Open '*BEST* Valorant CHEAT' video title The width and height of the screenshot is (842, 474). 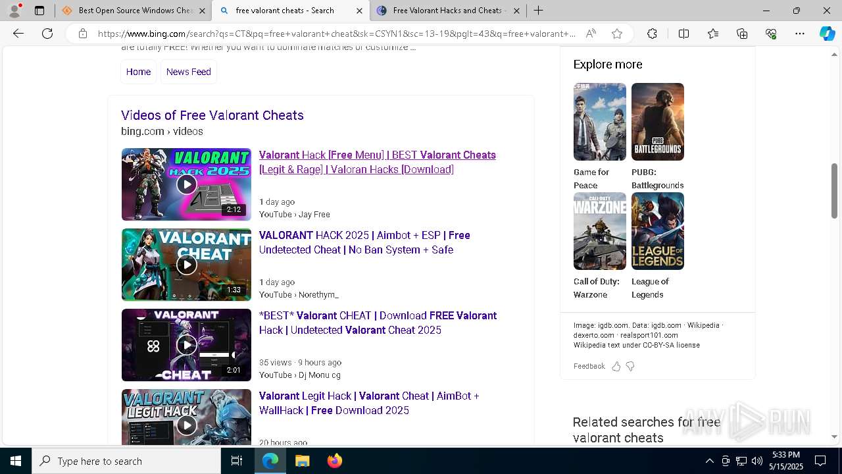378,323
